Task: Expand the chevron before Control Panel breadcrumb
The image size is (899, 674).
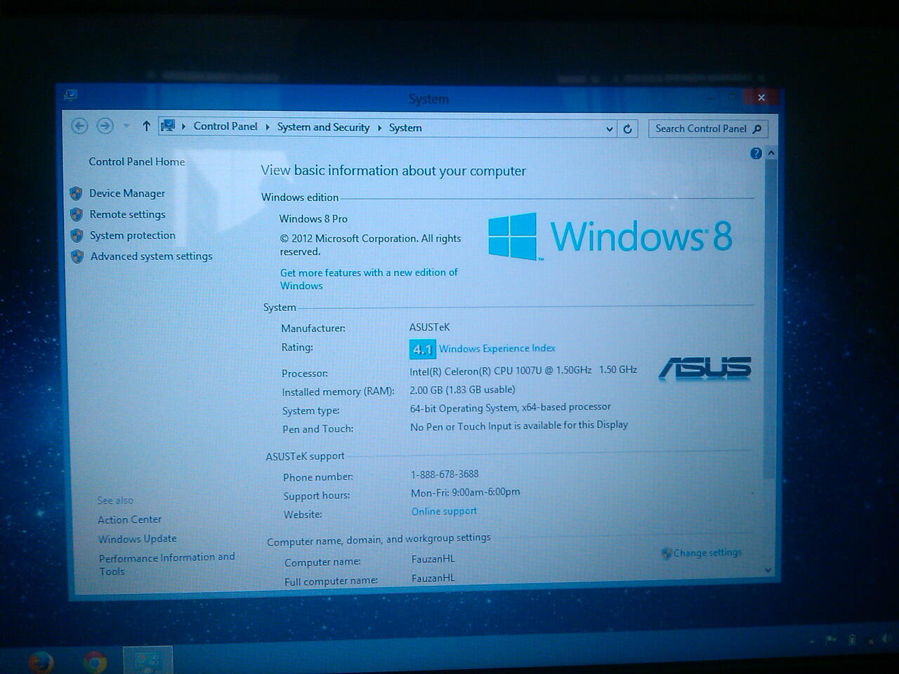Action: pos(184,126)
